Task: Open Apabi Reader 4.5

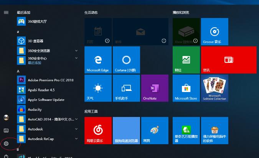Action: [x=47, y=90]
